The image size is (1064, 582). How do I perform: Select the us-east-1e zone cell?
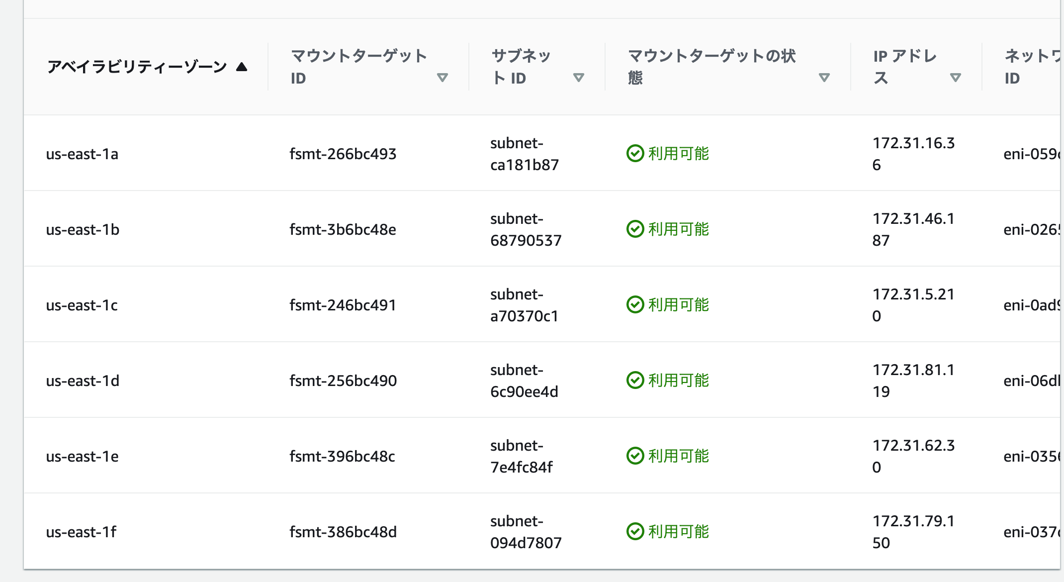82,457
